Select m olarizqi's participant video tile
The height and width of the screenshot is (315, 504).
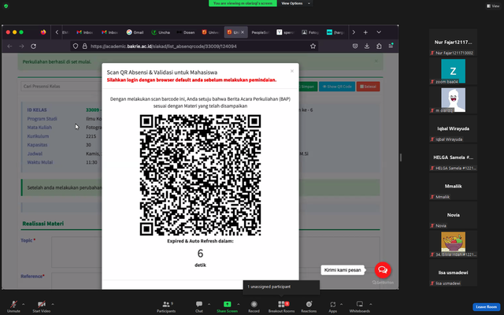click(x=453, y=100)
